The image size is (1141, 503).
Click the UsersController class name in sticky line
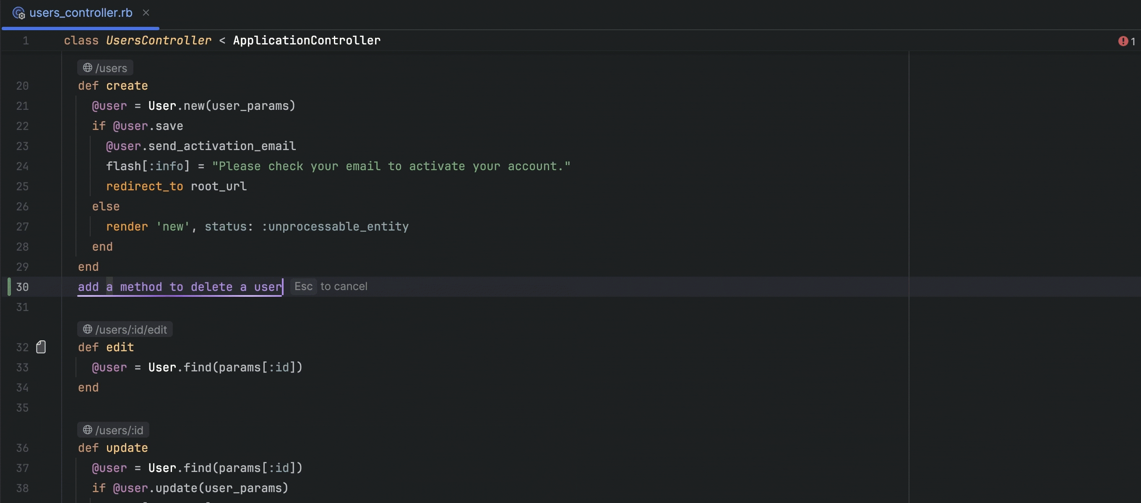tap(159, 41)
